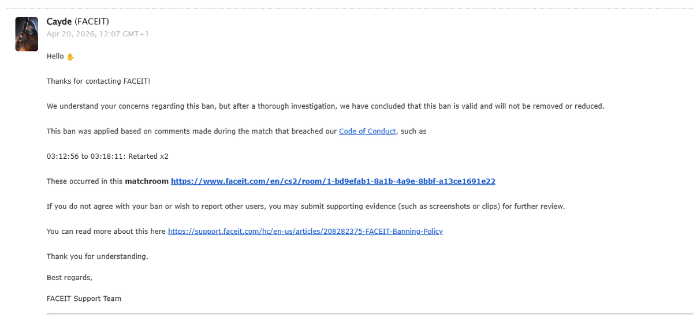
Task: Click the phrase You can read more about this here
Action: click(x=106, y=232)
